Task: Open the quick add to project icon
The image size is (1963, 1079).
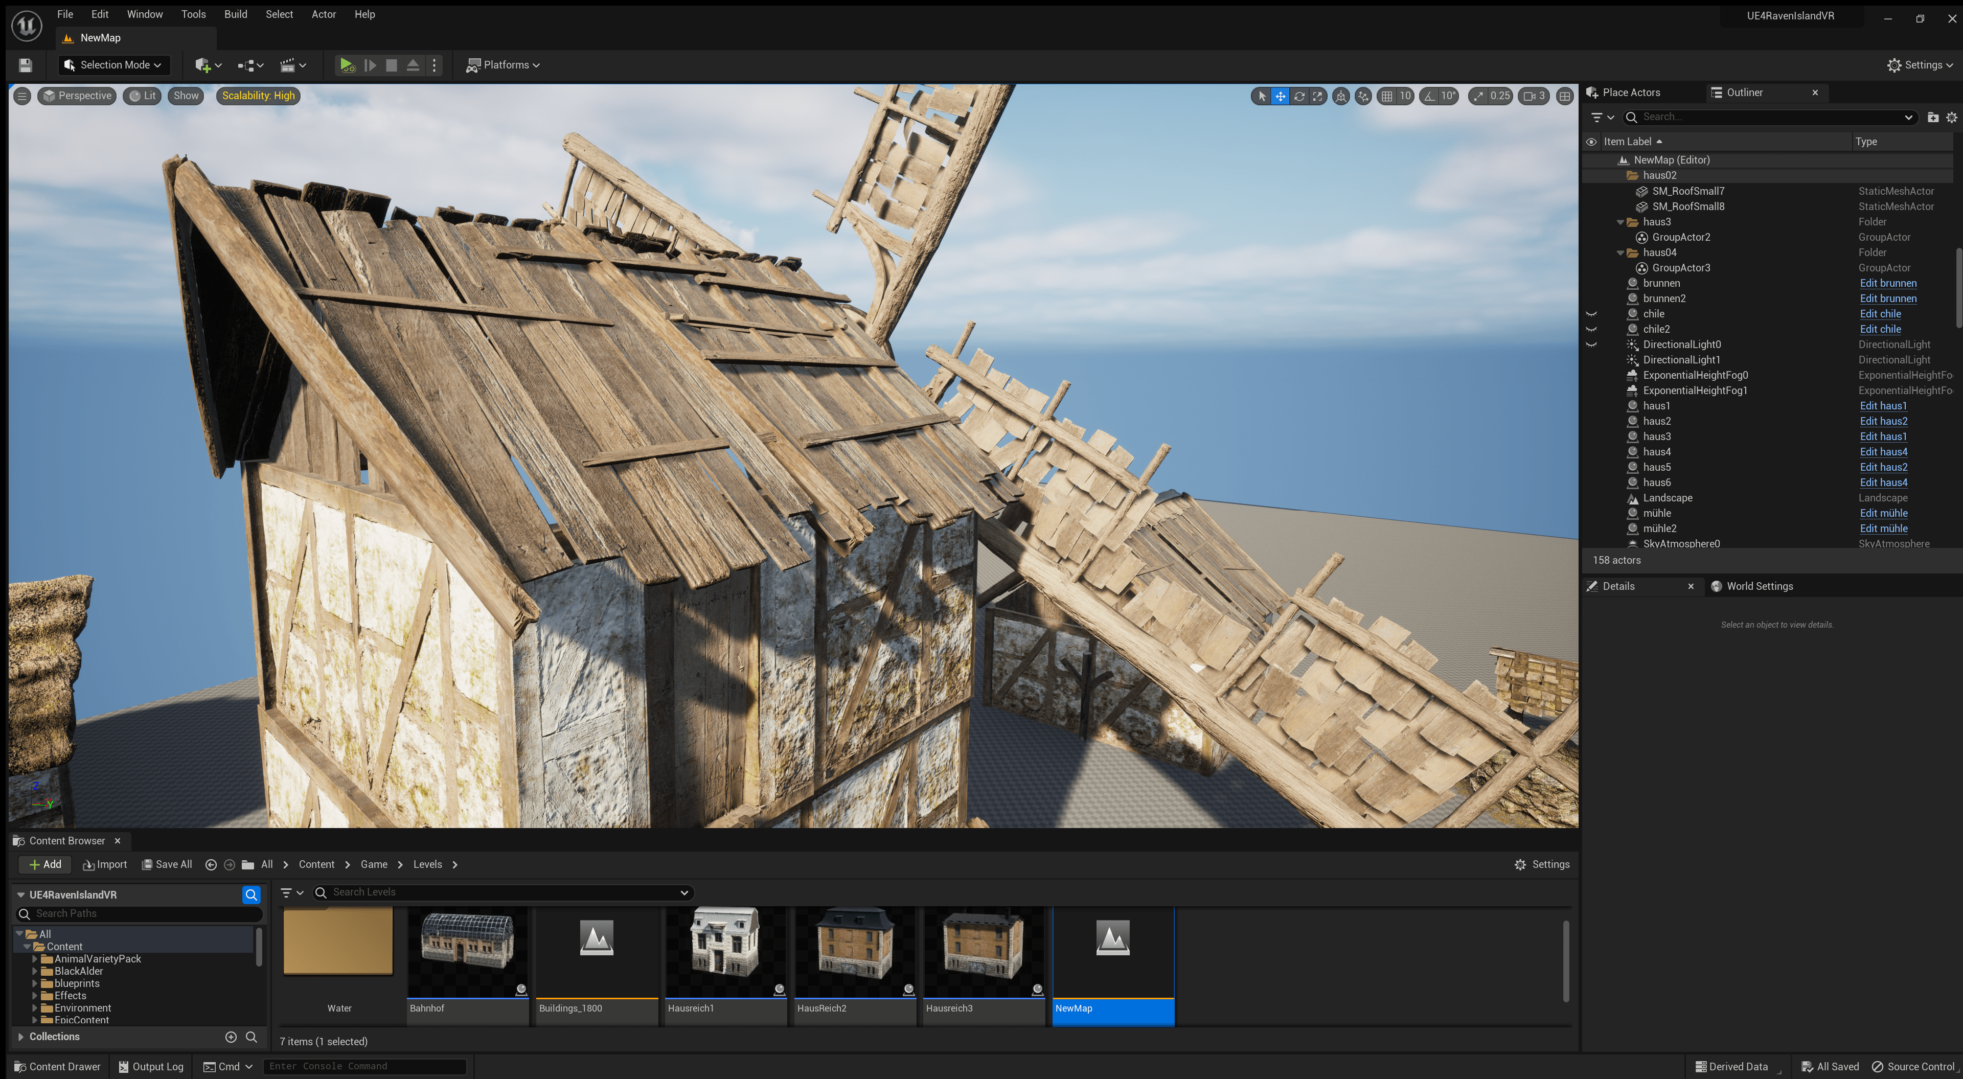Action: (x=207, y=65)
